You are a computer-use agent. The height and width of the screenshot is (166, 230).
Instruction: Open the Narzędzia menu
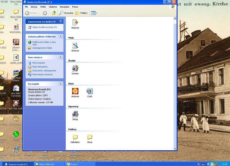coord(64,7)
